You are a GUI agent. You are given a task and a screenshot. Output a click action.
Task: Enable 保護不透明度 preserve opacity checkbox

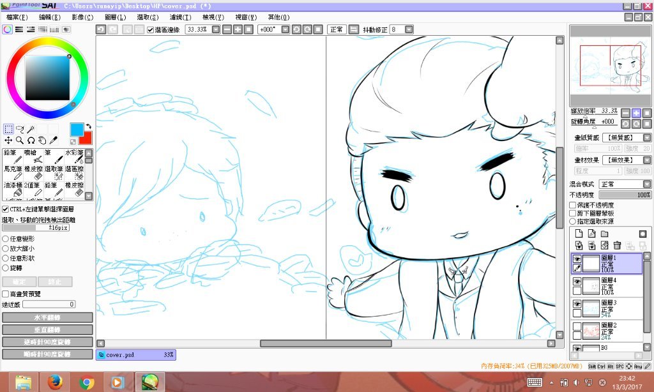(573, 205)
